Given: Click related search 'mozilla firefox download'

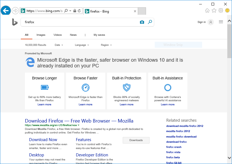Looking at the screenshot, I should (x=181, y=137).
